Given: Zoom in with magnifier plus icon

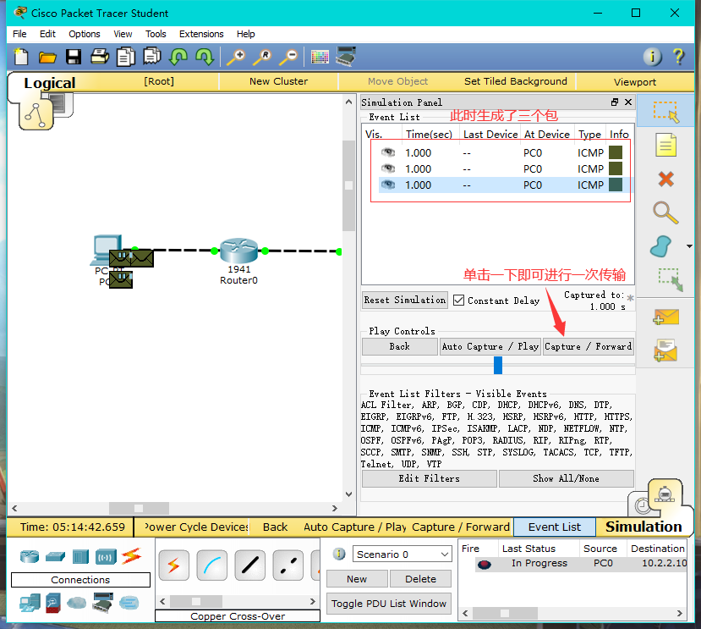Looking at the screenshot, I should click(236, 57).
